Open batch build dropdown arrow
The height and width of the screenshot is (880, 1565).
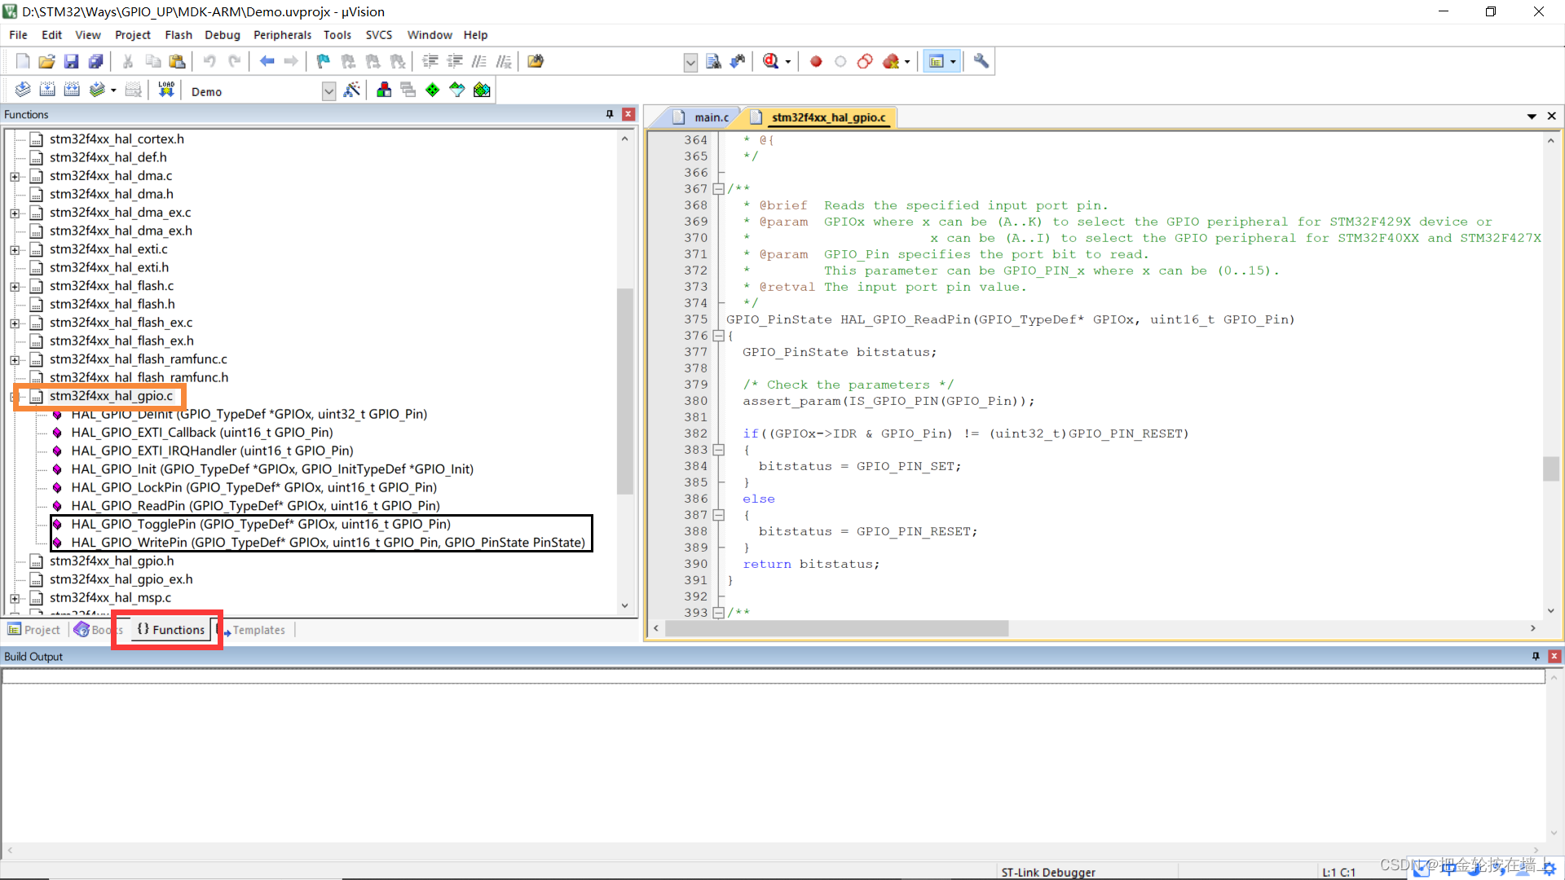click(x=113, y=90)
